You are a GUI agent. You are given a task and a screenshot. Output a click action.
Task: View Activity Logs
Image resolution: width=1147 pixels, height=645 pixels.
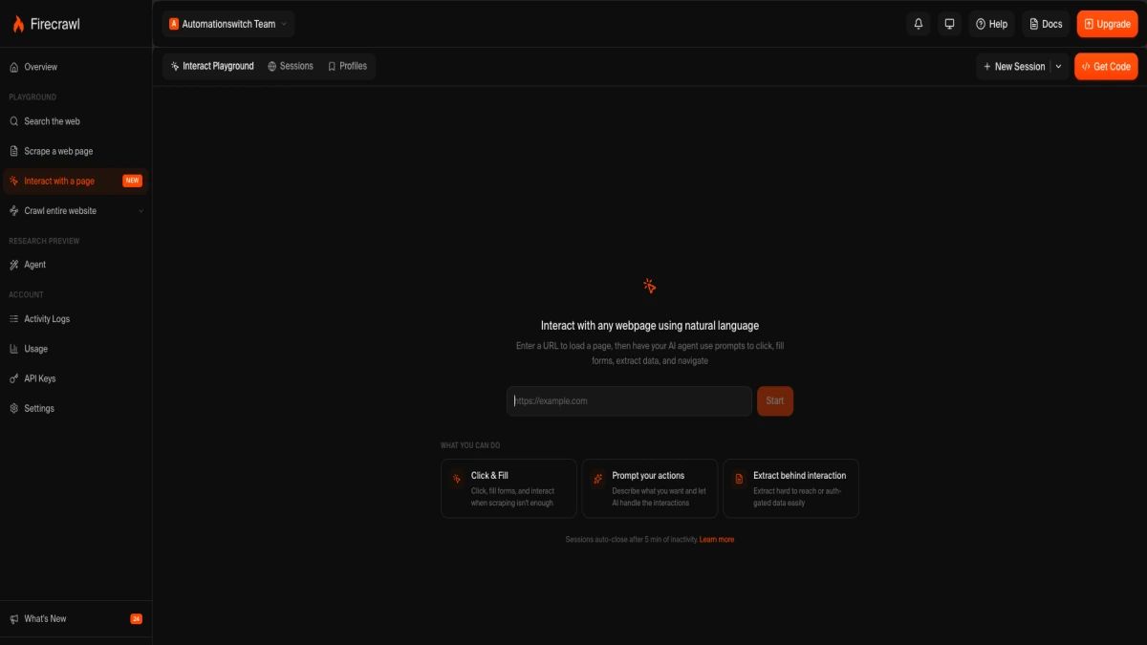coord(47,318)
